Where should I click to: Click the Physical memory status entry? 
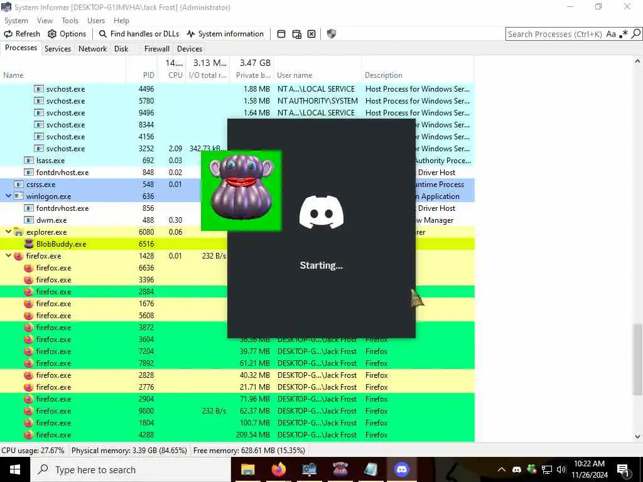[129, 451]
